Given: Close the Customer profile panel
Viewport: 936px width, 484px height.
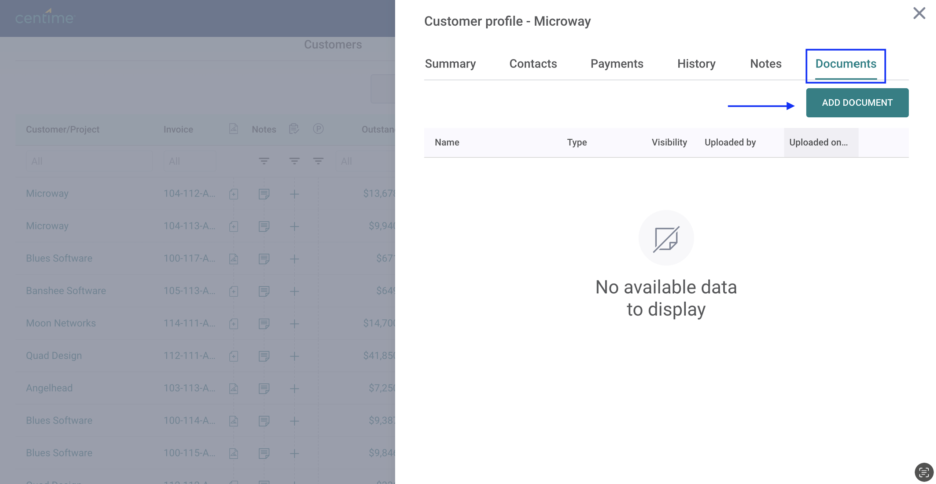Looking at the screenshot, I should [919, 13].
